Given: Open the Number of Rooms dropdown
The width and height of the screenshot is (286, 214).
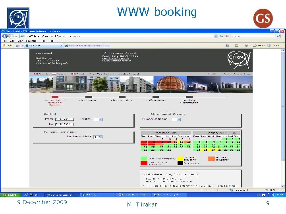Looking at the screenshot, I should tap(176, 119).
